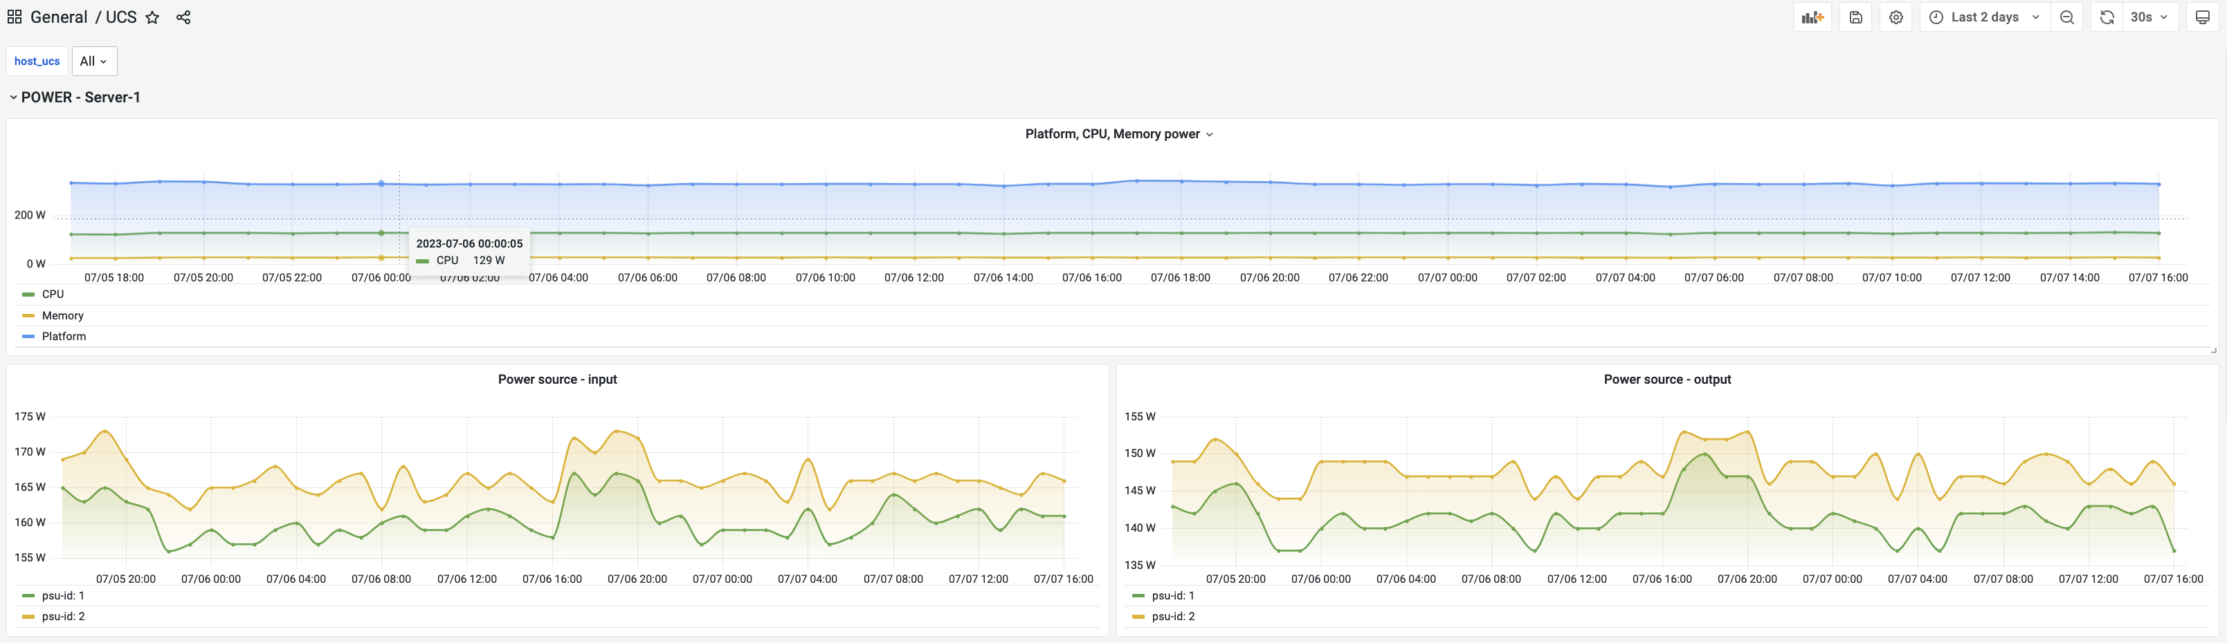Screen dimensions: 2227x643
Task: Toggle CPU series in power legend
Action: click(53, 295)
